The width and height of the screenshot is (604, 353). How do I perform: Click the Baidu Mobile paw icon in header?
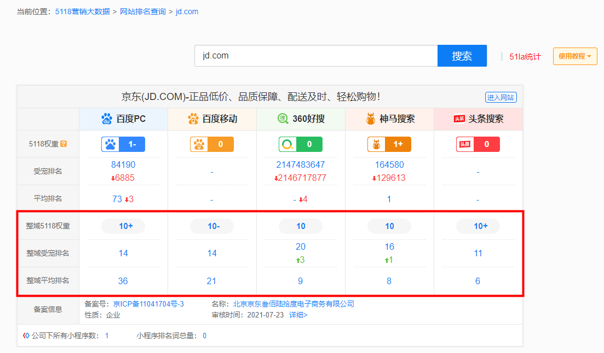pyautogui.click(x=193, y=119)
